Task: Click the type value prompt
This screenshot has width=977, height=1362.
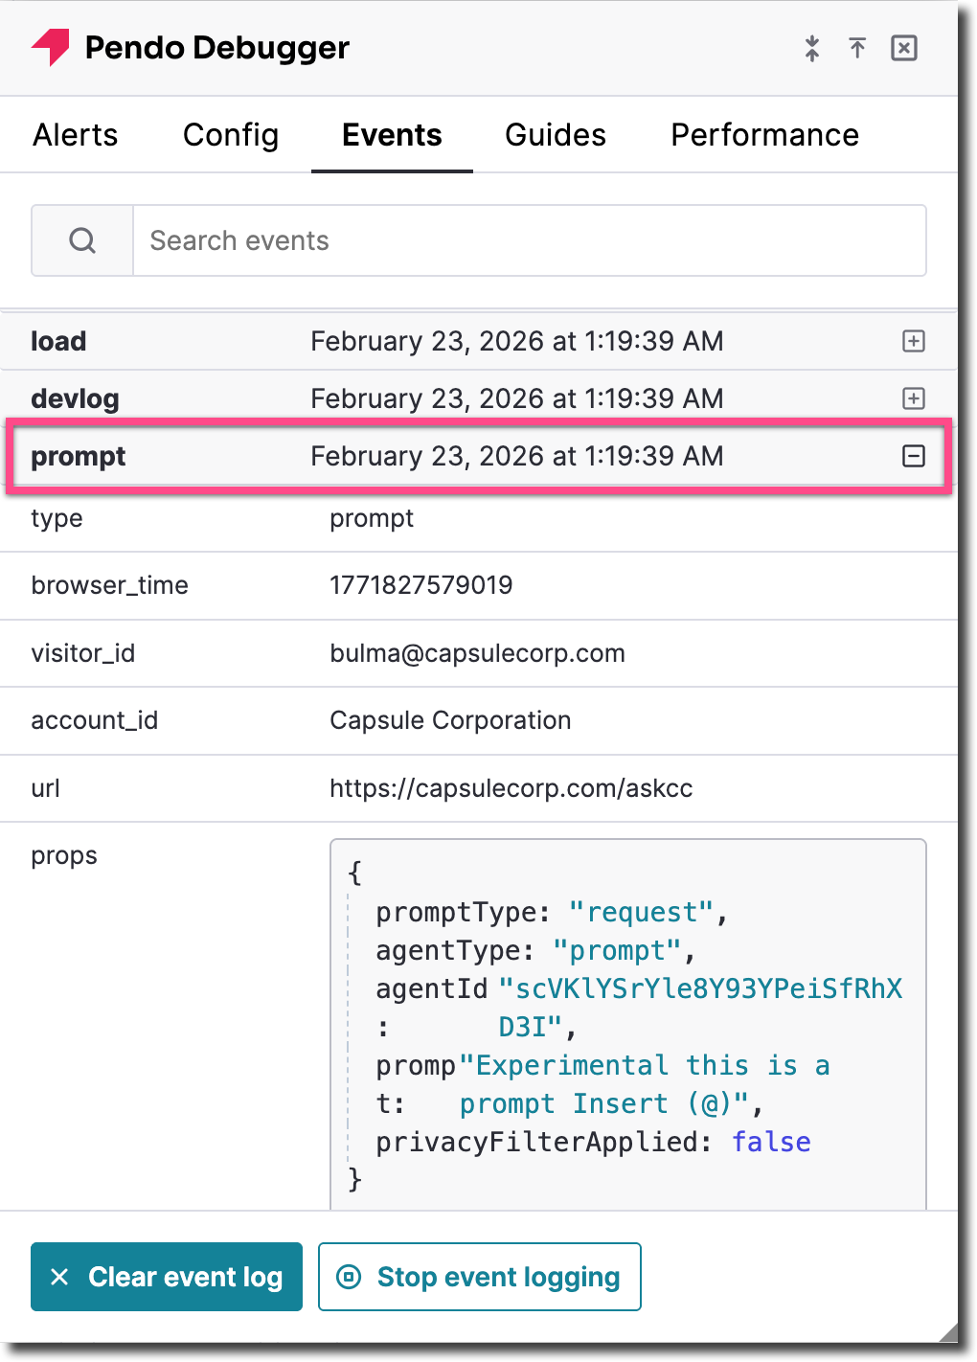Action: [x=372, y=518]
